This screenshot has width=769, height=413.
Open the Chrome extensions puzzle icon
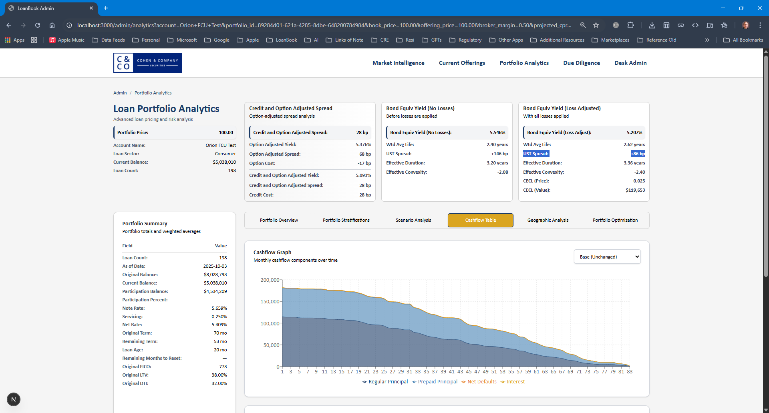(631, 25)
